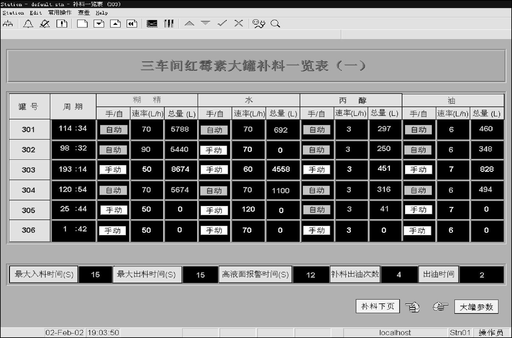Select 出油时间 value 2
The image size is (512, 338).
pos(482,275)
